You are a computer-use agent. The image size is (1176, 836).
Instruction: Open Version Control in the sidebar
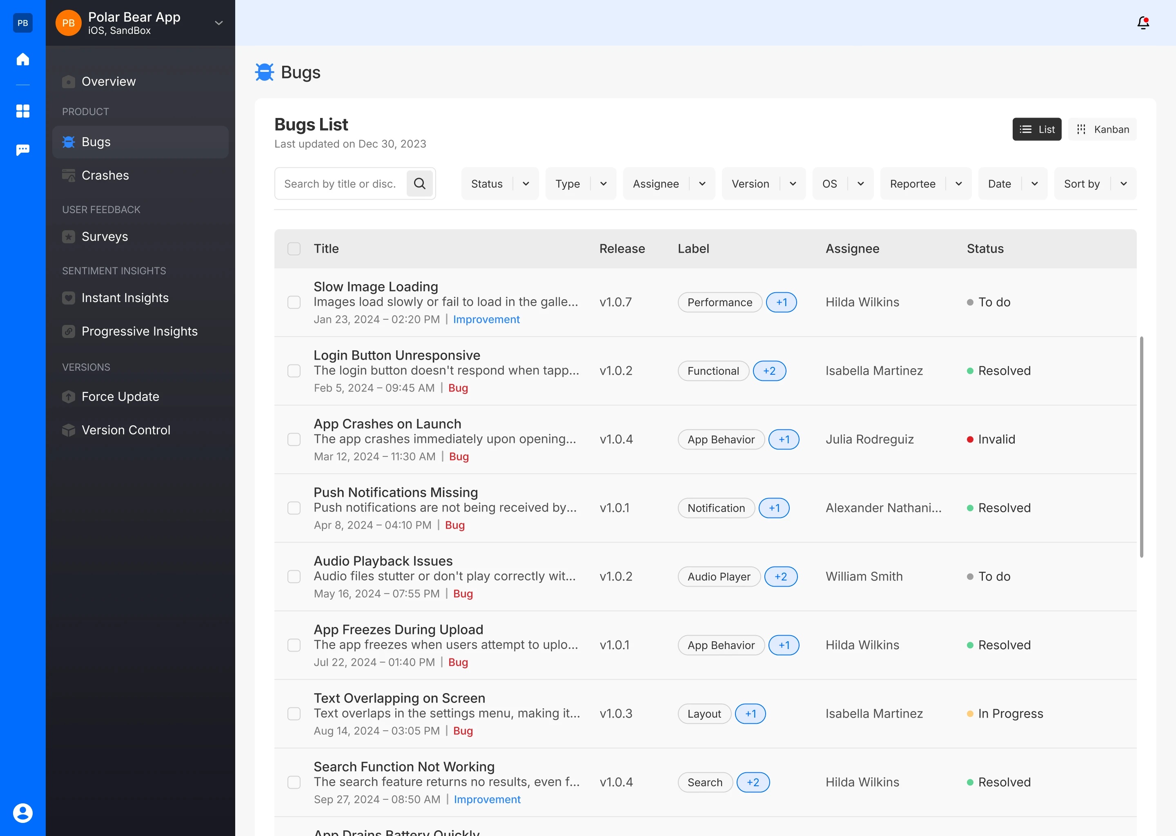[x=140, y=430]
